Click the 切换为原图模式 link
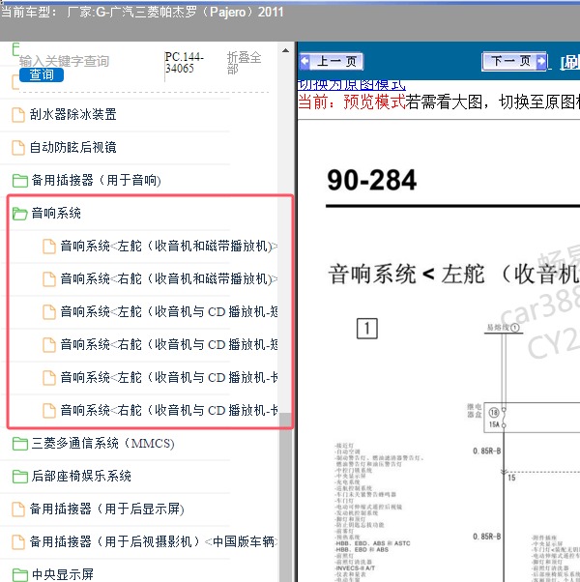 tap(352, 85)
